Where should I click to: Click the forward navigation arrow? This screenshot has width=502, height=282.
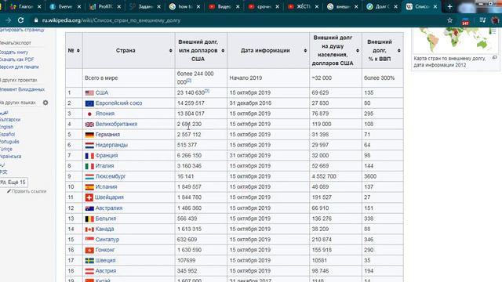click(x=9, y=20)
